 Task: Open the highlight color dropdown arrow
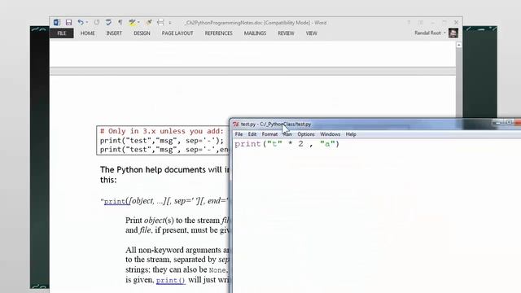click(x=138, y=23)
